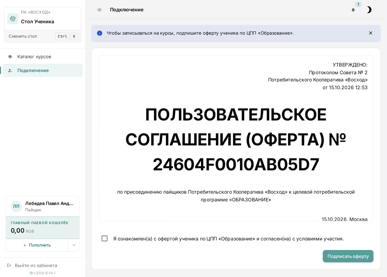
Task: Click the Ctrl key hint badge
Action: coord(62,36)
